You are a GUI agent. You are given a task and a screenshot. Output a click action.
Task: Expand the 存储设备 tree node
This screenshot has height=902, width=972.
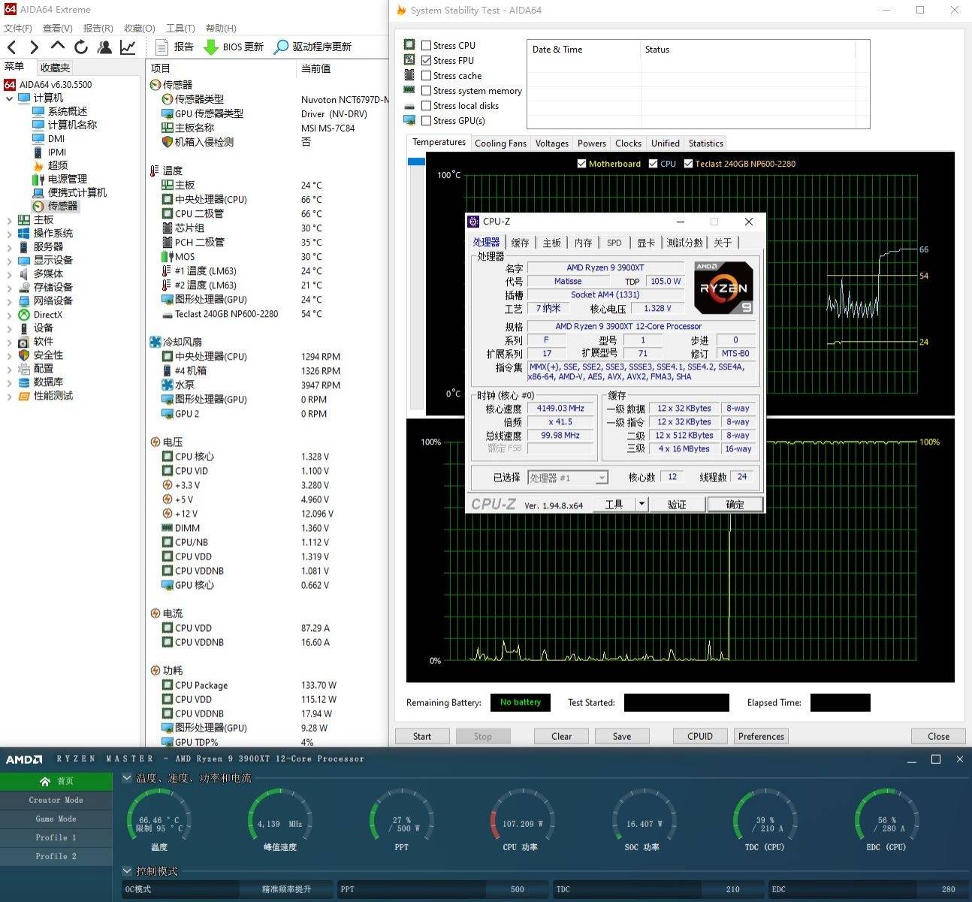click(x=9, y=287)
